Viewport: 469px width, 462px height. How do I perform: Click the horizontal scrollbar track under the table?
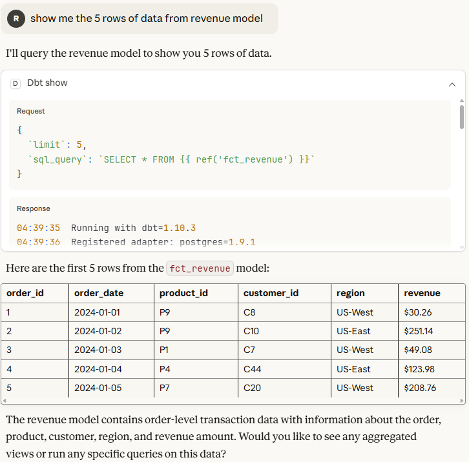[233, 401]
